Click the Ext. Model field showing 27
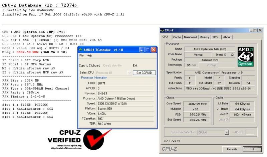 [x=219, y=83]
